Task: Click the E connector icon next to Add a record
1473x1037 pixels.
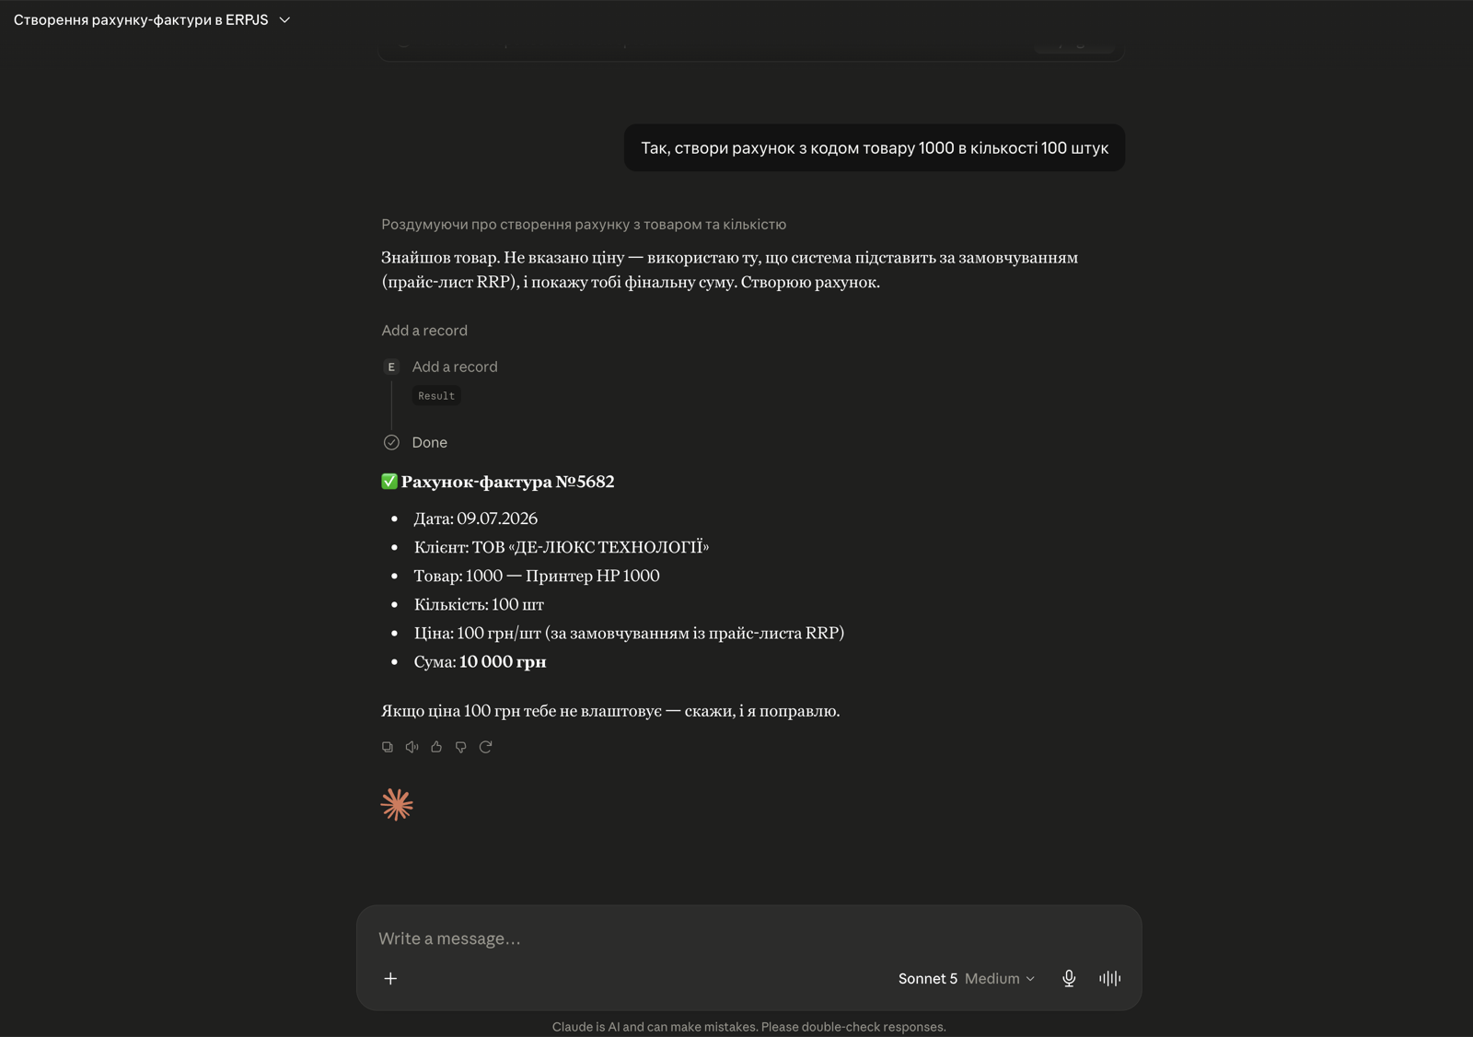Action: point(391,367)
